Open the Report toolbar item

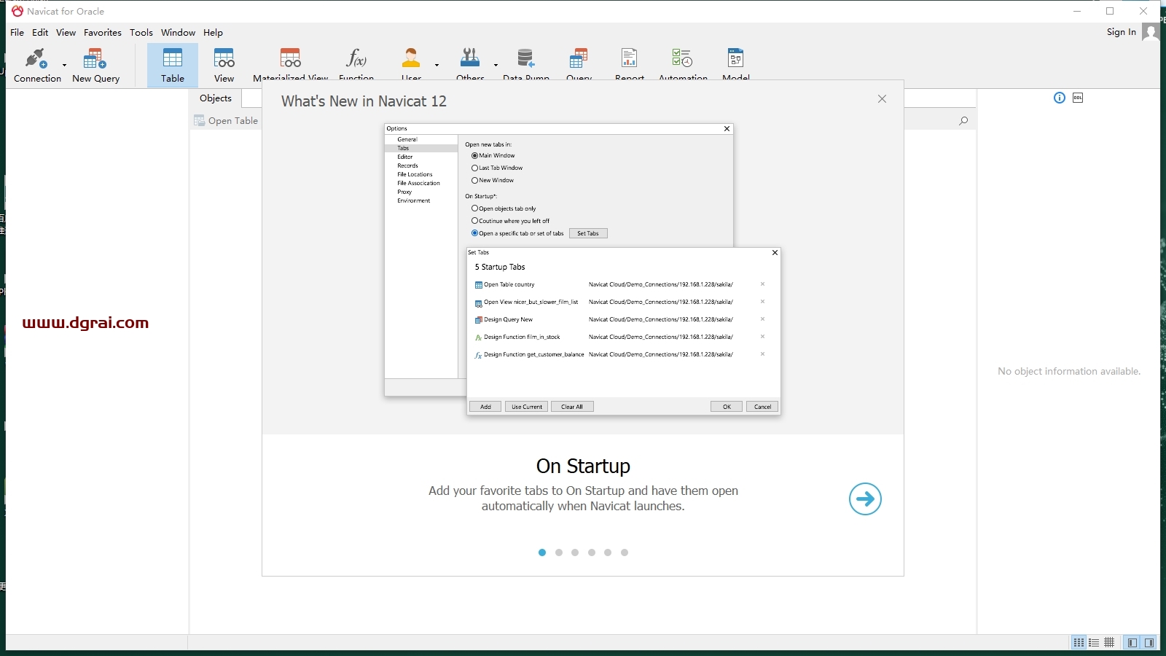click(630, 64)
